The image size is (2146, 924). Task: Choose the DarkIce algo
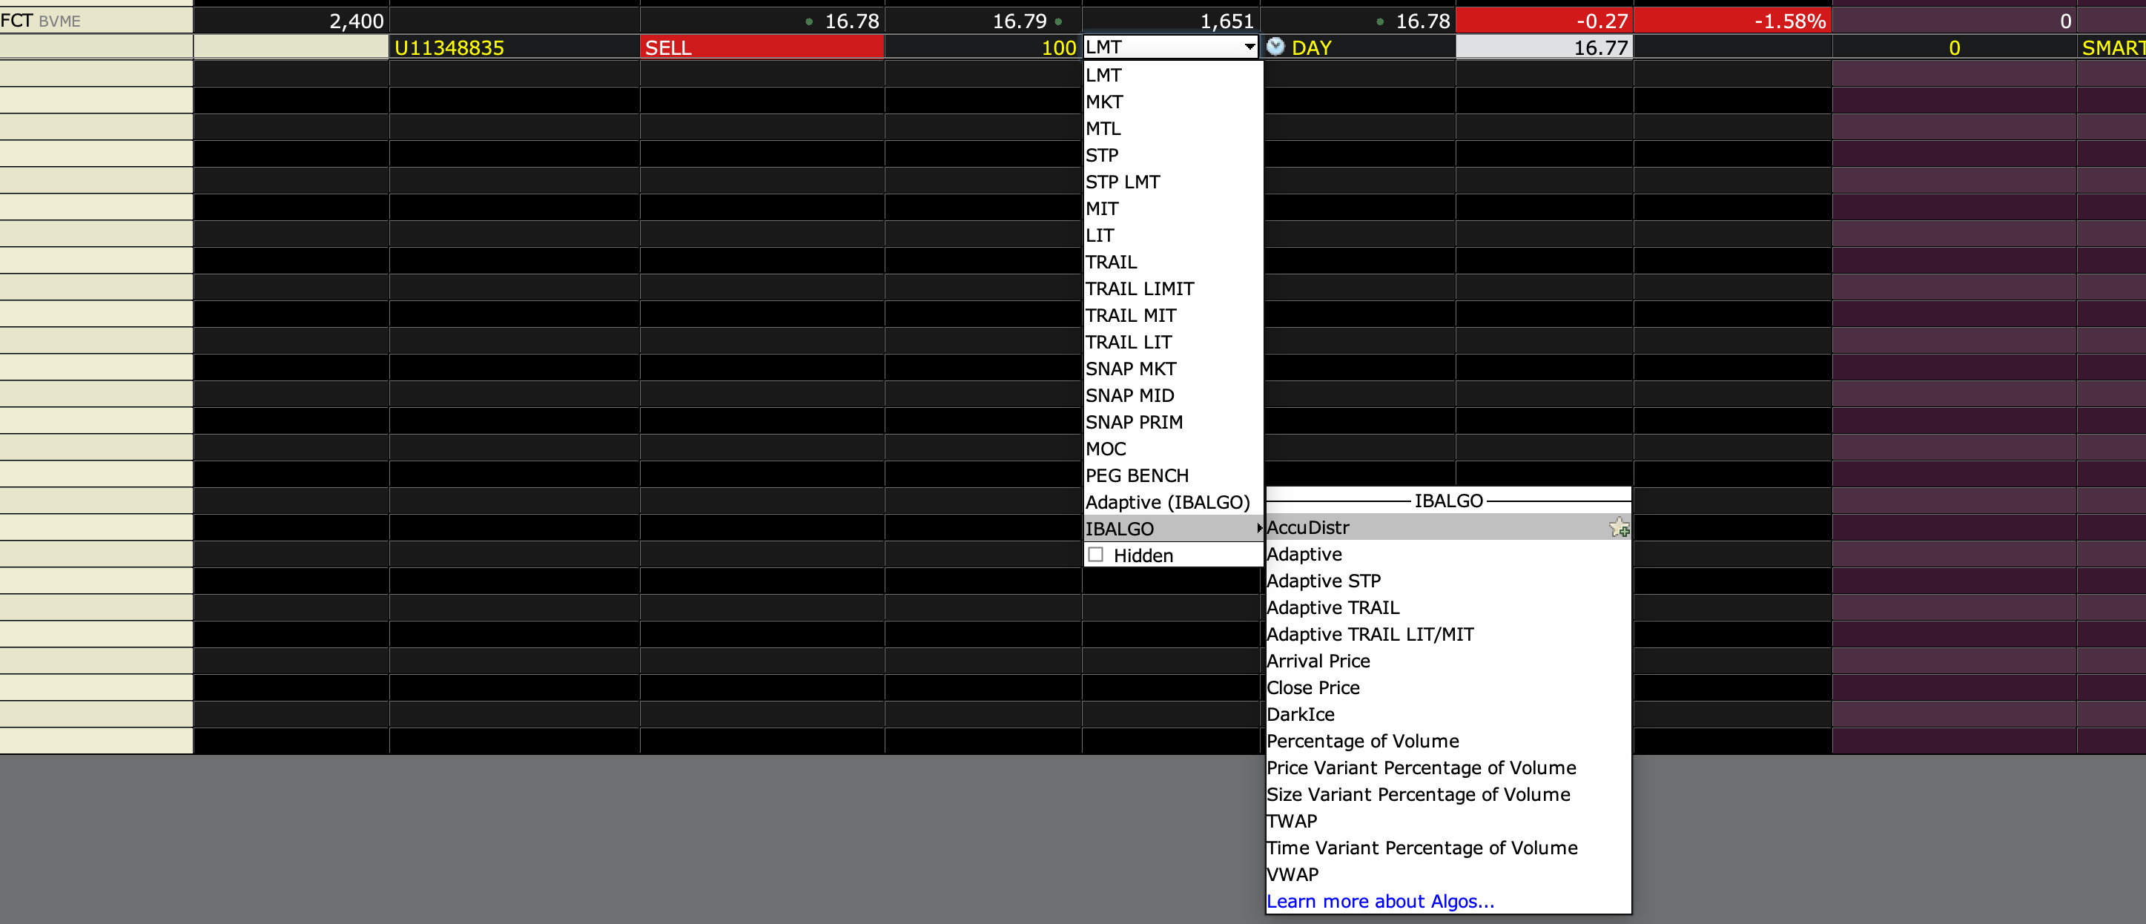tap(1301, 714)
